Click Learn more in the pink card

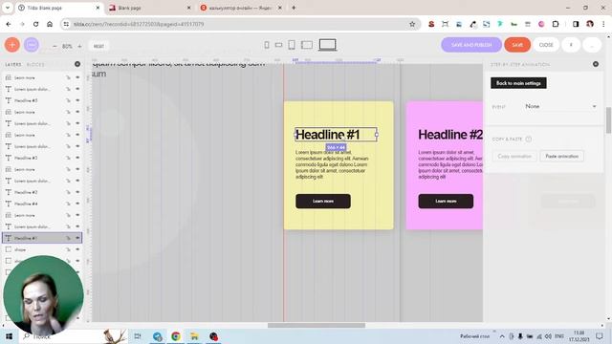click(x=446, y=202)
